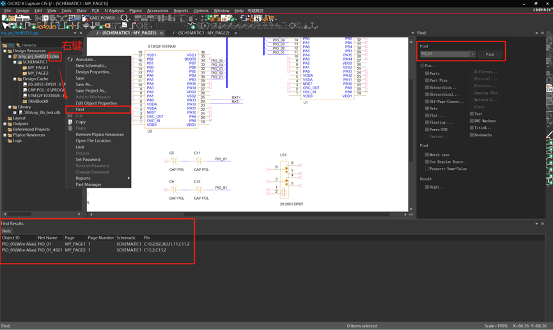Click the PCB board toolbar icon
Screen dimensions: 553x330
pyautogui.click(x=210, y=17)
